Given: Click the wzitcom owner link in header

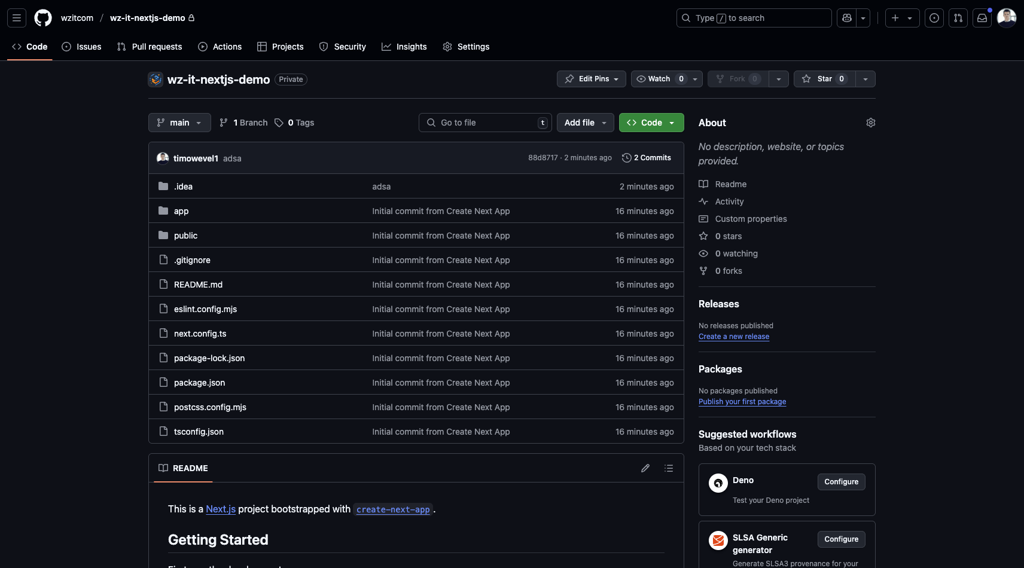Looking at the screenshot, I should (x=77, y=18).
